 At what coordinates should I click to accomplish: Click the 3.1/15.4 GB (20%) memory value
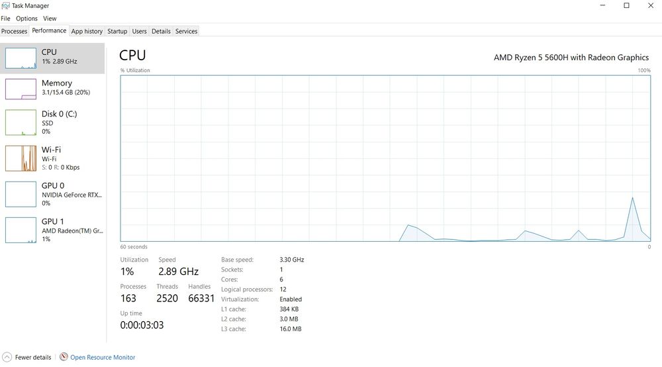pos(66,93)
